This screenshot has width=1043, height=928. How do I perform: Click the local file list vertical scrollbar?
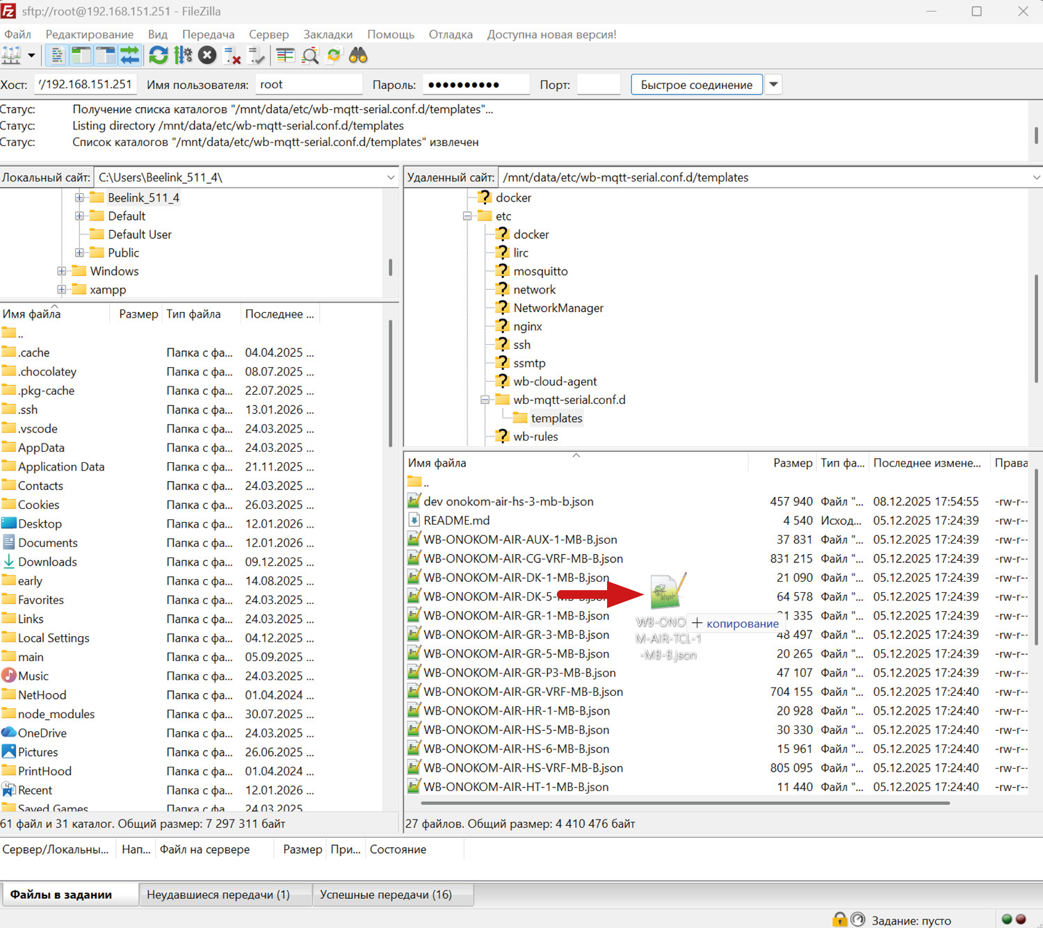pos(390,384)
